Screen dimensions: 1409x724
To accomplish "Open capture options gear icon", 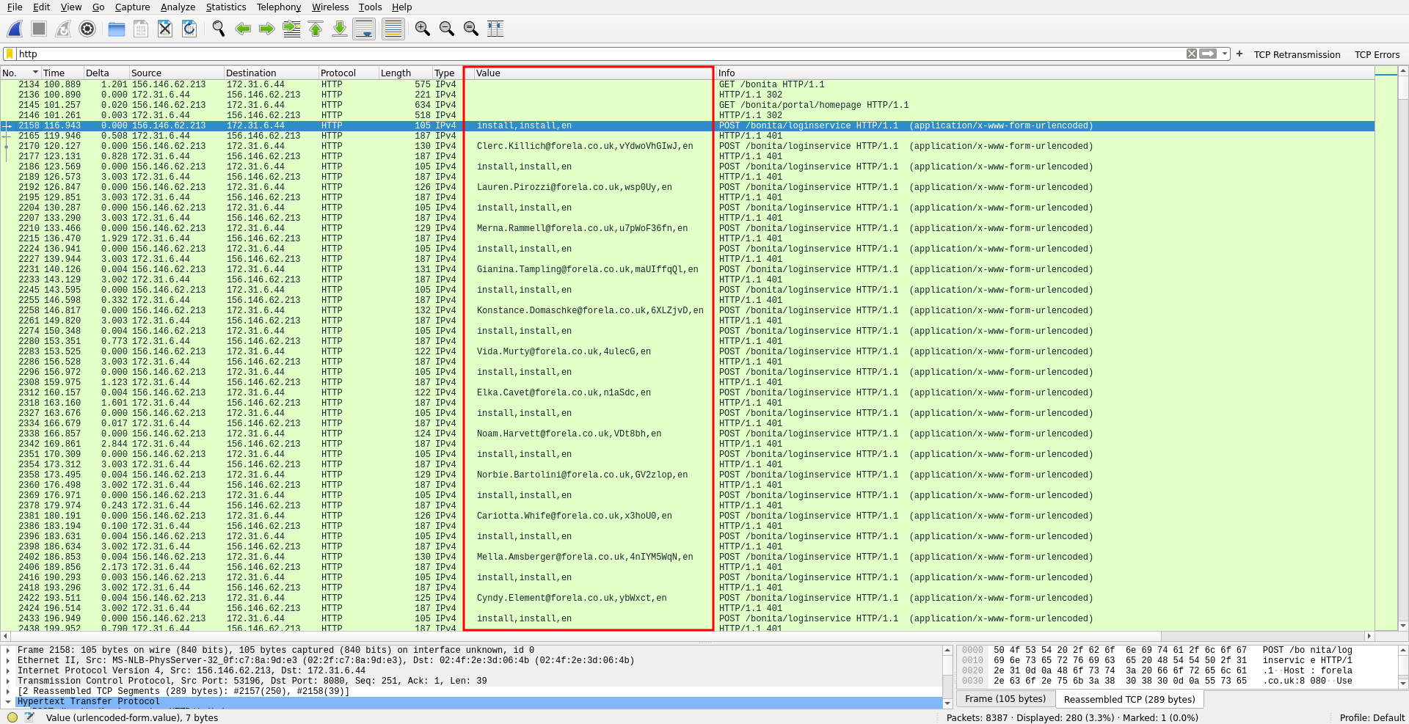I will pos(87,29).
